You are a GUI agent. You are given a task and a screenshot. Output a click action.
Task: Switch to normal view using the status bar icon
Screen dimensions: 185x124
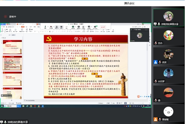point(118,103)
